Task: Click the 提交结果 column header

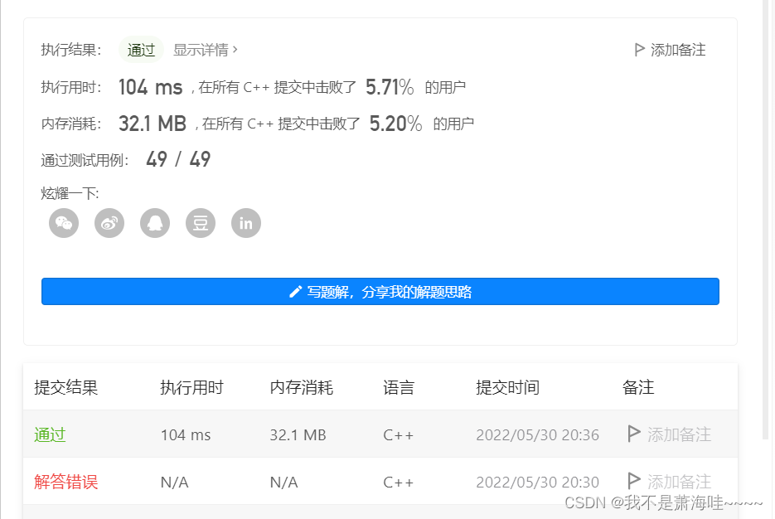Action: coord(65,387)
